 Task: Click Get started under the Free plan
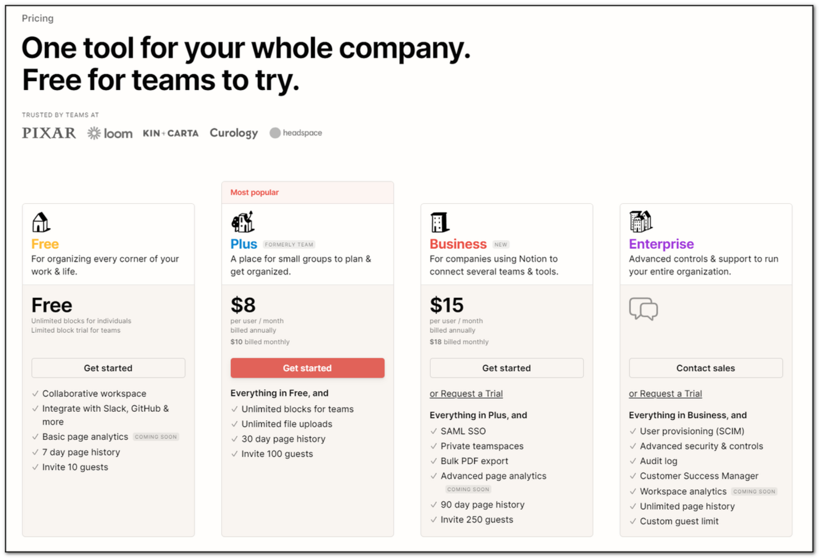[108, 368]
